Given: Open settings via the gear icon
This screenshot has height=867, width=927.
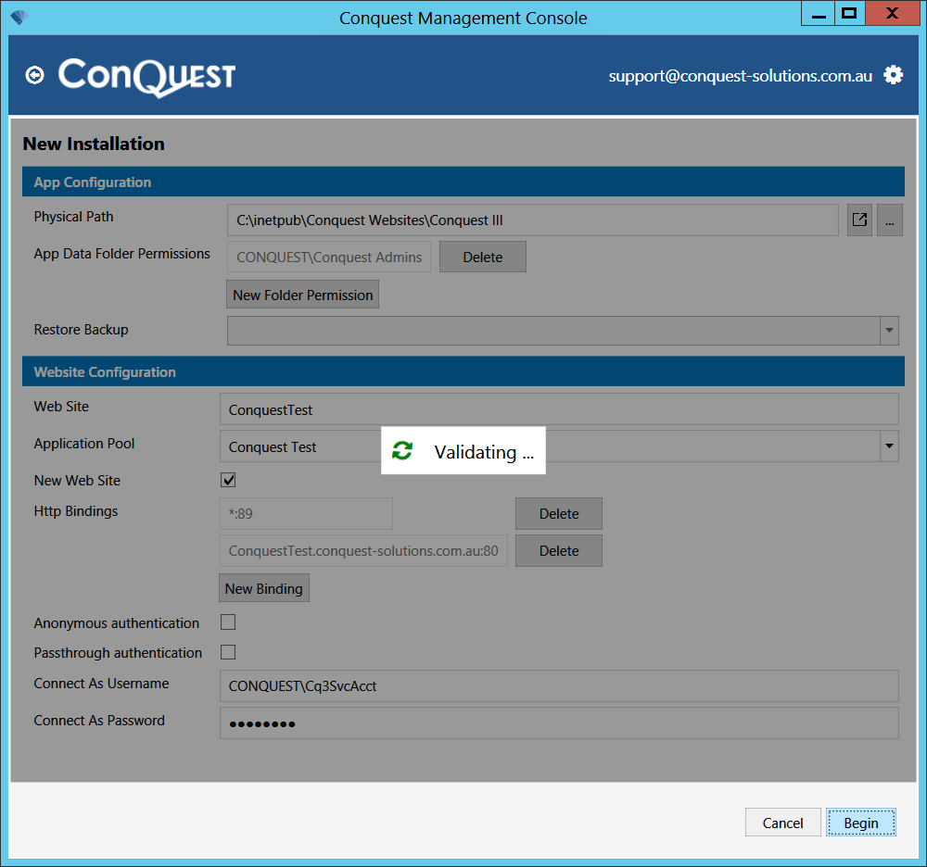Looking at the screenshot, I should click(x=893, y=75).
